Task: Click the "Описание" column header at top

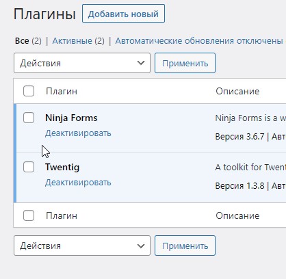Action: click(237, 91)
